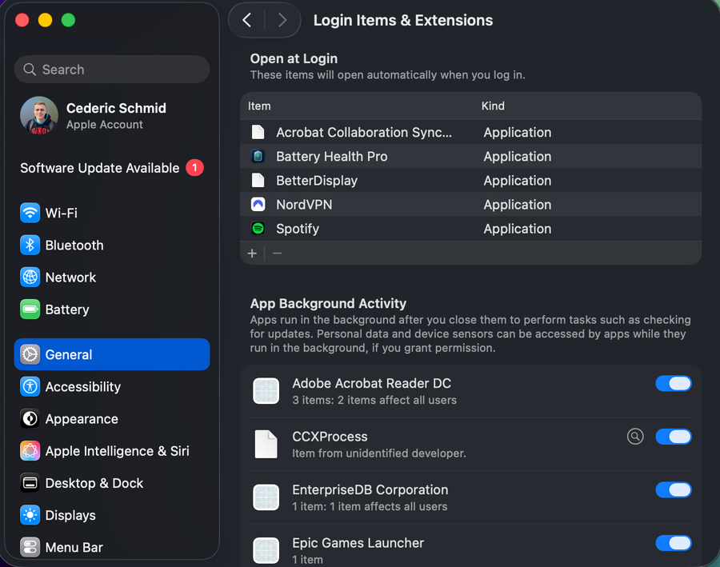
Task: Remove login item with minus button
Action: (277, 253)
